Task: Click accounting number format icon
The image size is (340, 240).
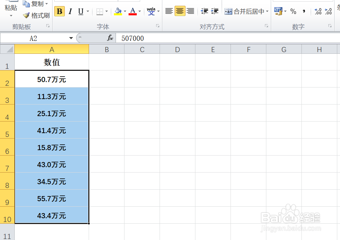Action: pyautogui.click(x=278, y=11)
